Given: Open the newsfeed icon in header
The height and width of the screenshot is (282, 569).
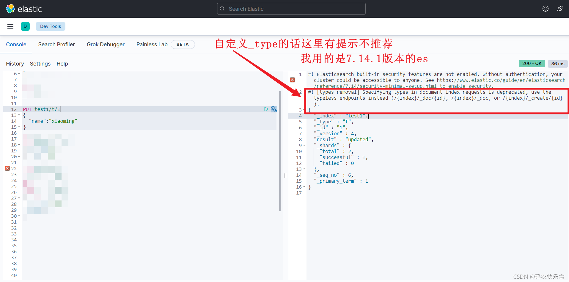Looking at the screenshot, I should tap(560, 9).
